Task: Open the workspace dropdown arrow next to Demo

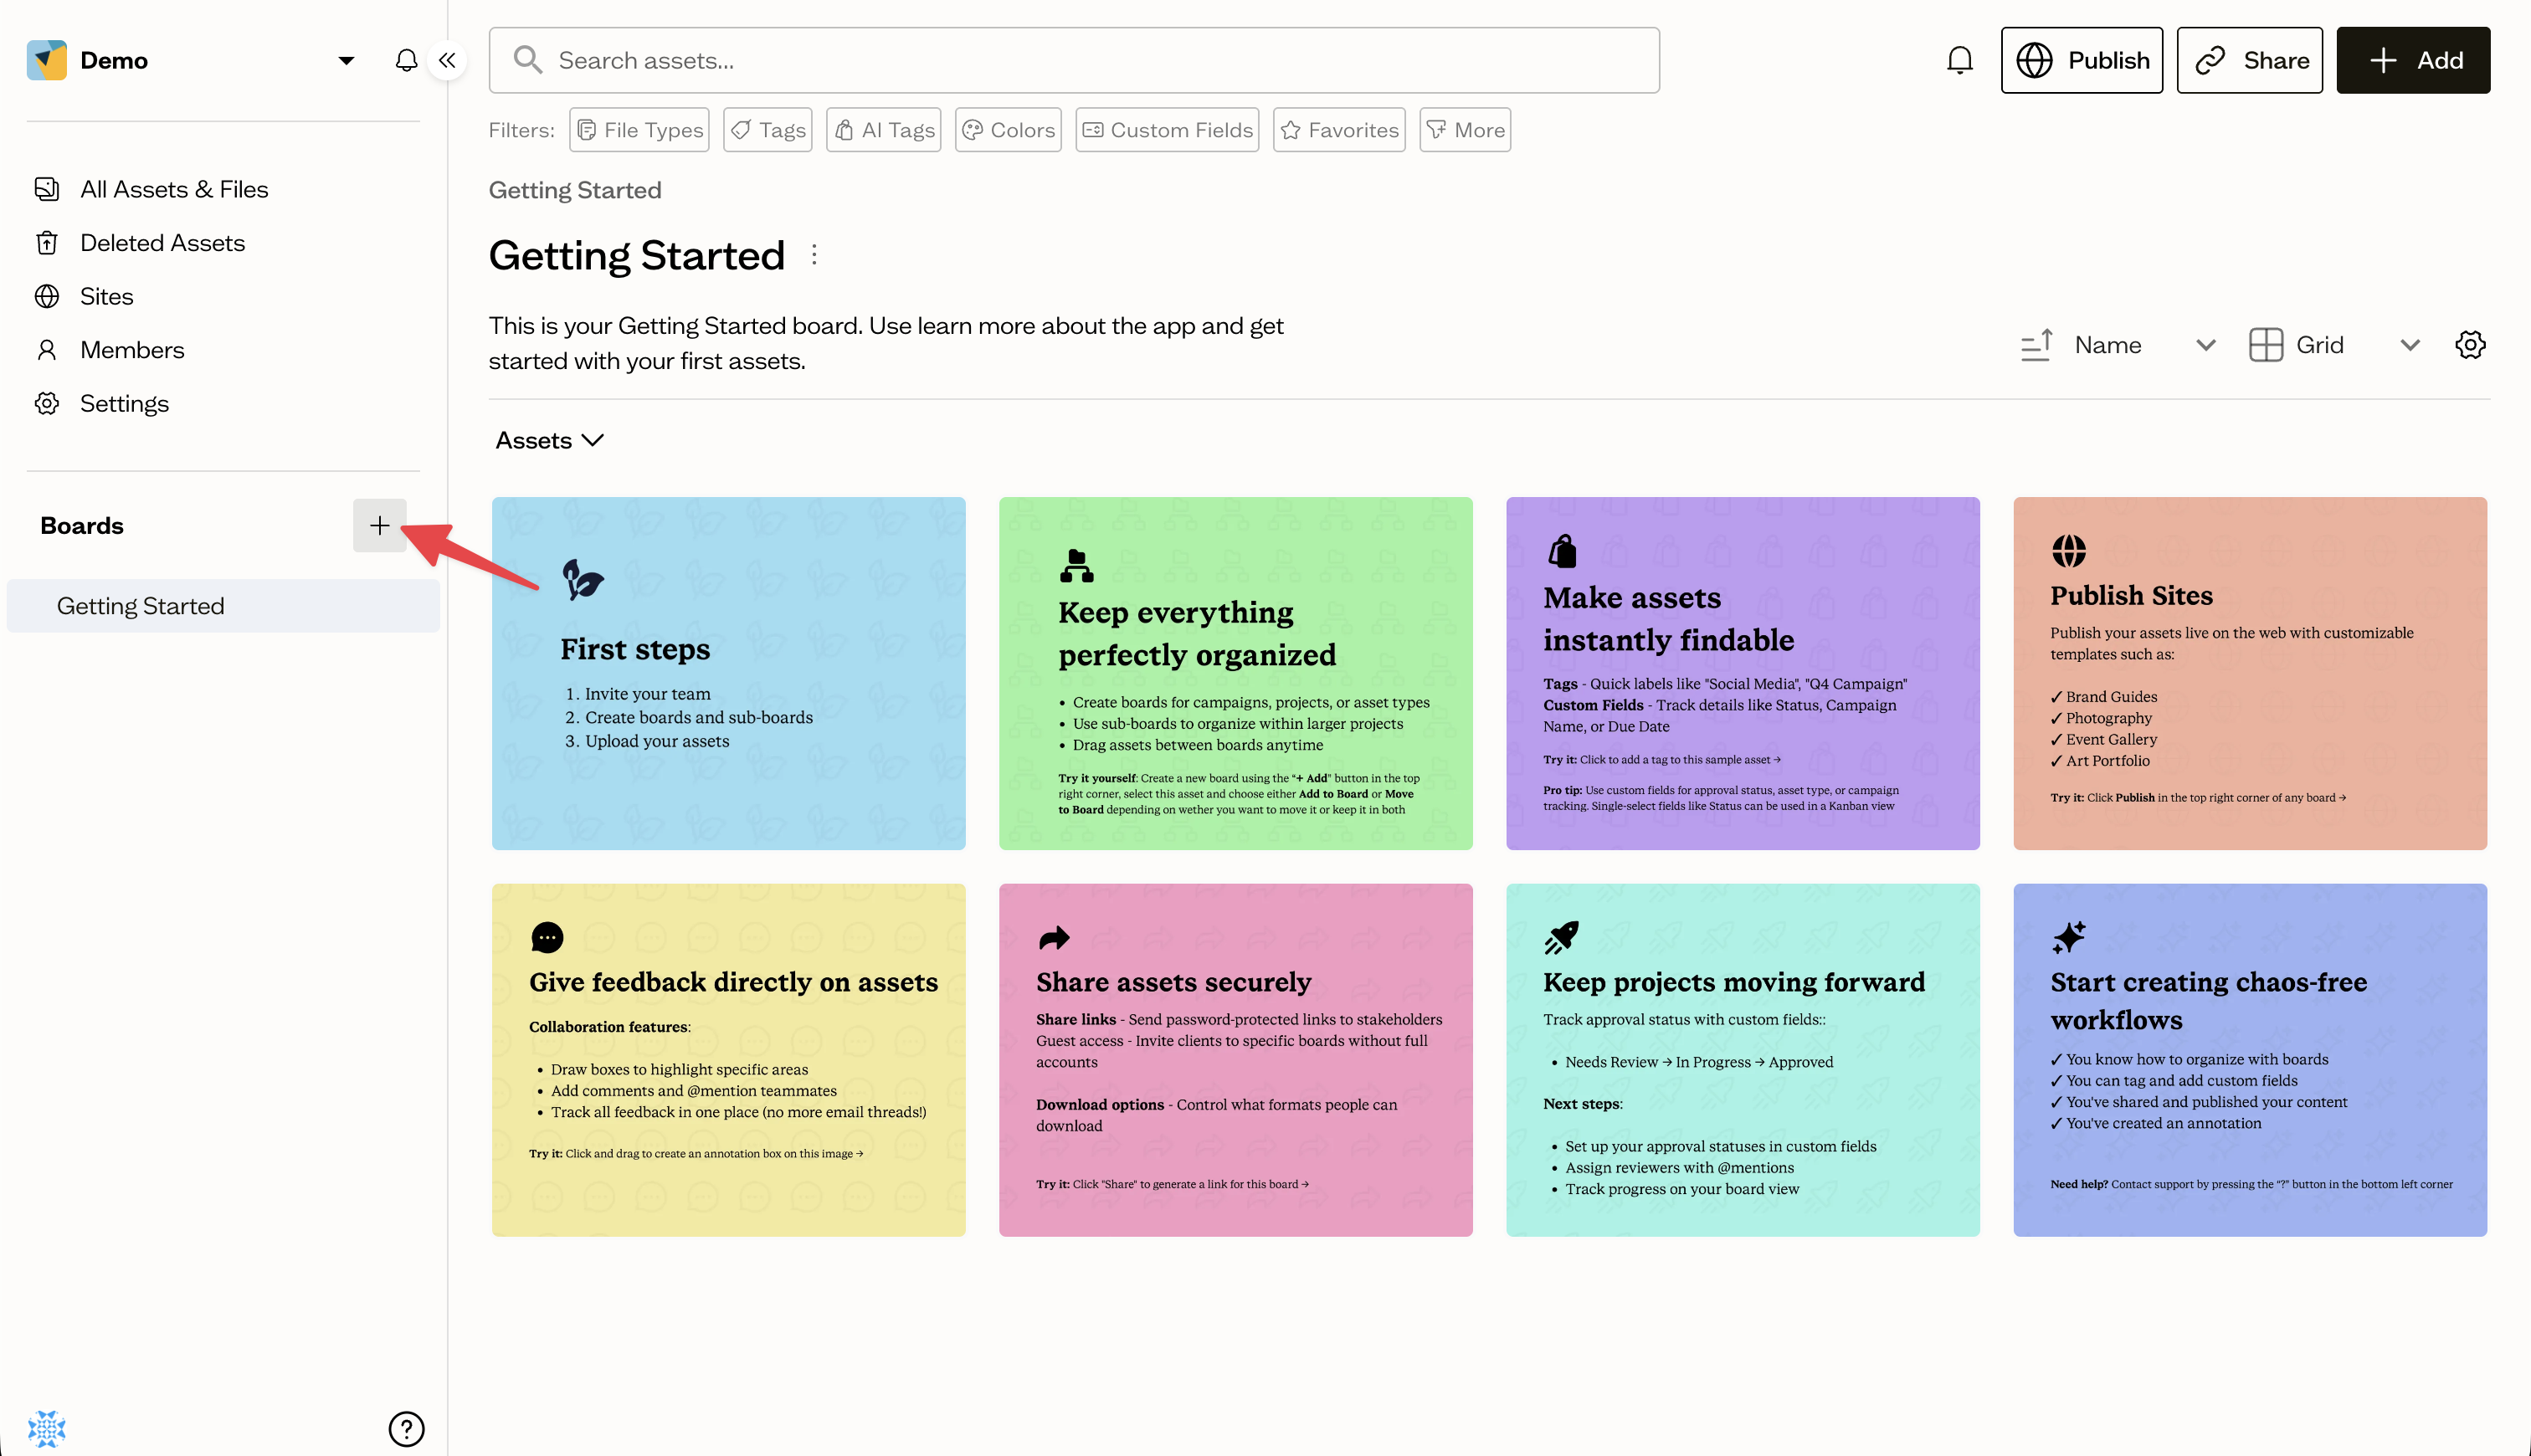Action: pyautogui.click(x=346, y=61)
